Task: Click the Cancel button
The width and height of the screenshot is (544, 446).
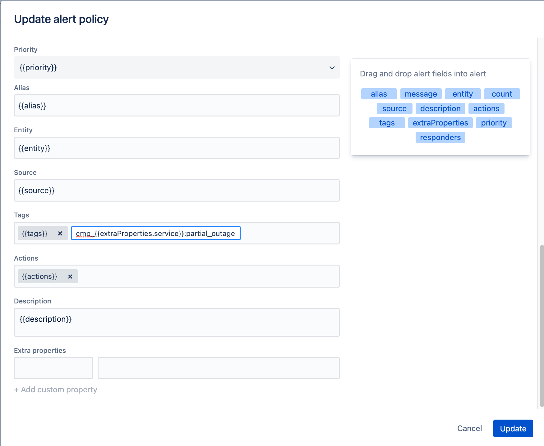Action: coord(469,428)
